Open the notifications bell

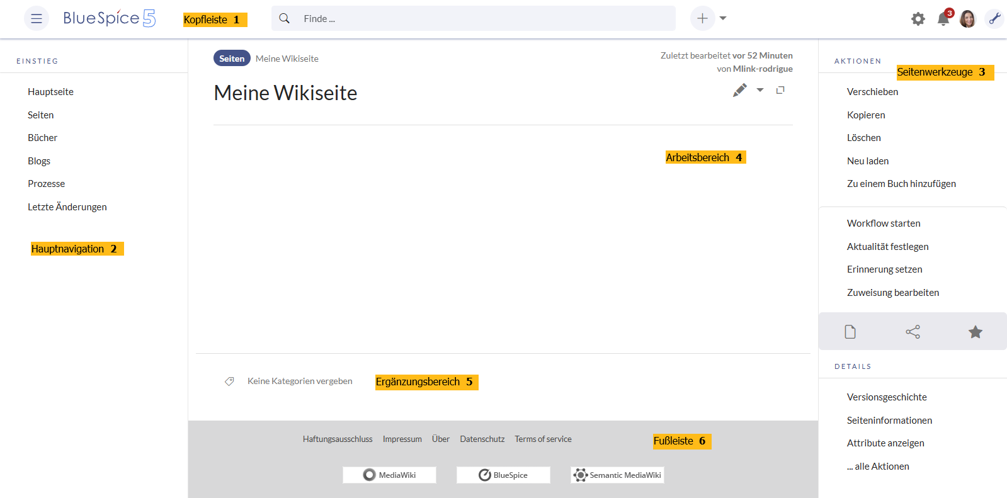click(943, 19)
